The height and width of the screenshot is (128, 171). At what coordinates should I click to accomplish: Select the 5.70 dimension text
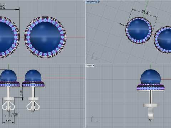(x=8, y=121)
